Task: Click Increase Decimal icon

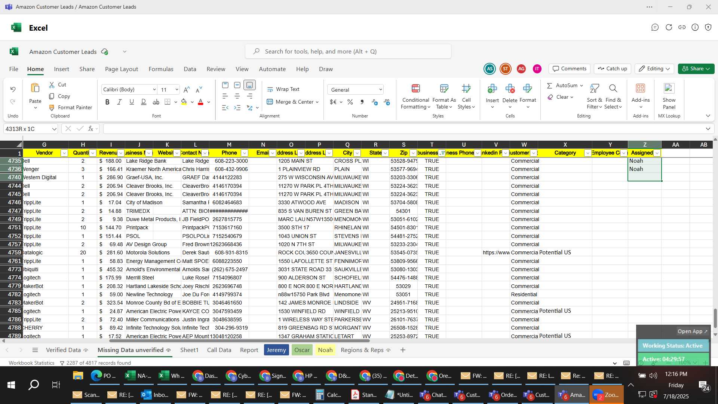Action: pyautogui.click(x=375, y=102)
